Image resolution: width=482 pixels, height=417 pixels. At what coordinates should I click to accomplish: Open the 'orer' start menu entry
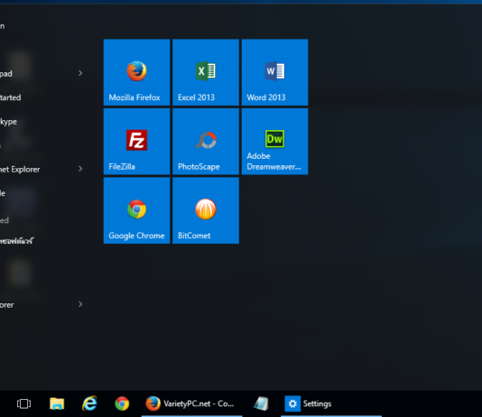click(6, 305)
